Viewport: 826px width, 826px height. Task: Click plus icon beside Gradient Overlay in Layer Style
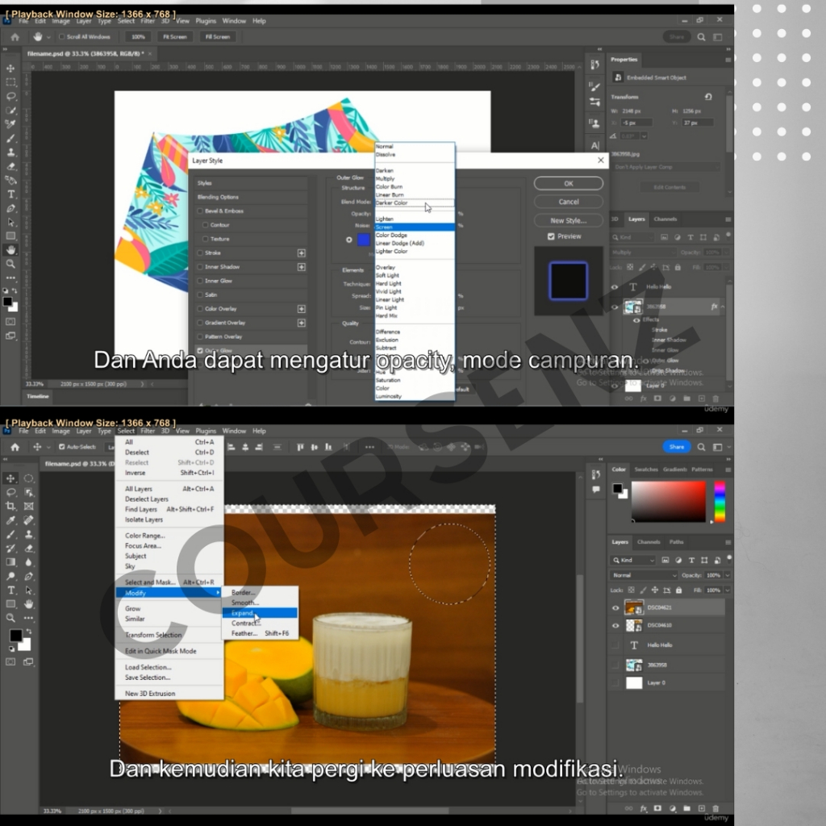click(x=302, y=323)
